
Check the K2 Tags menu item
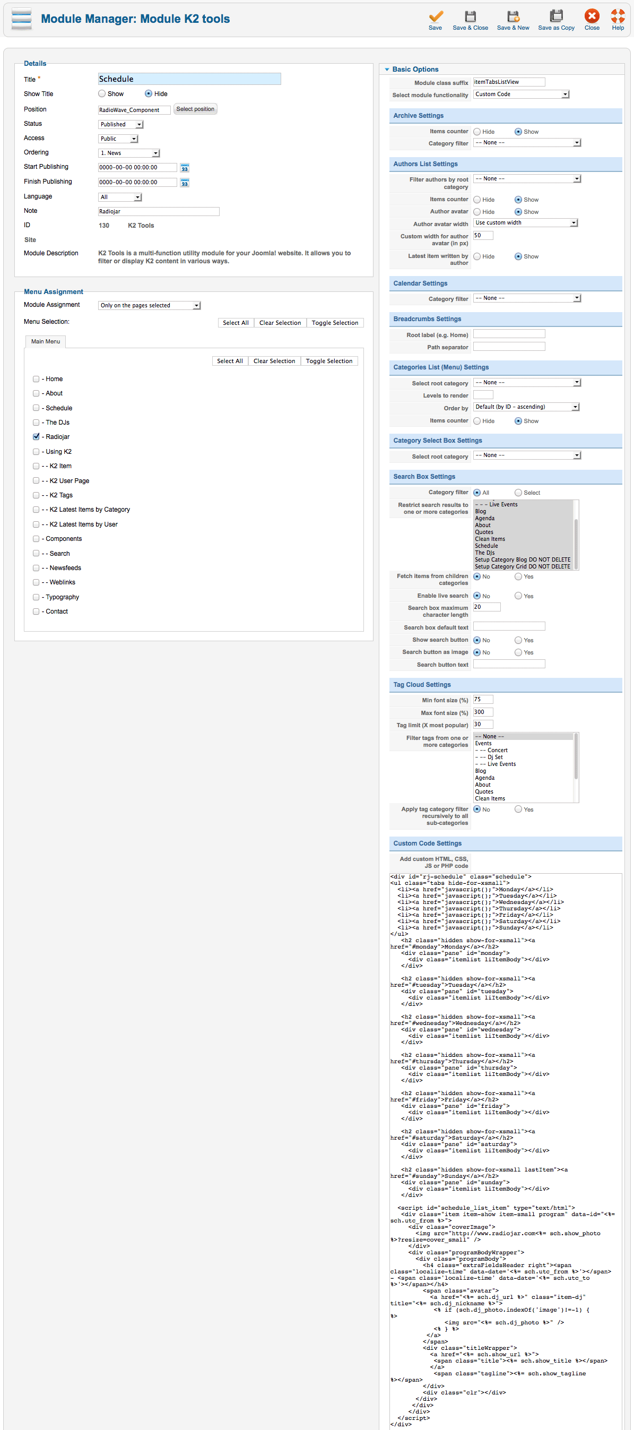coord(36,495)
